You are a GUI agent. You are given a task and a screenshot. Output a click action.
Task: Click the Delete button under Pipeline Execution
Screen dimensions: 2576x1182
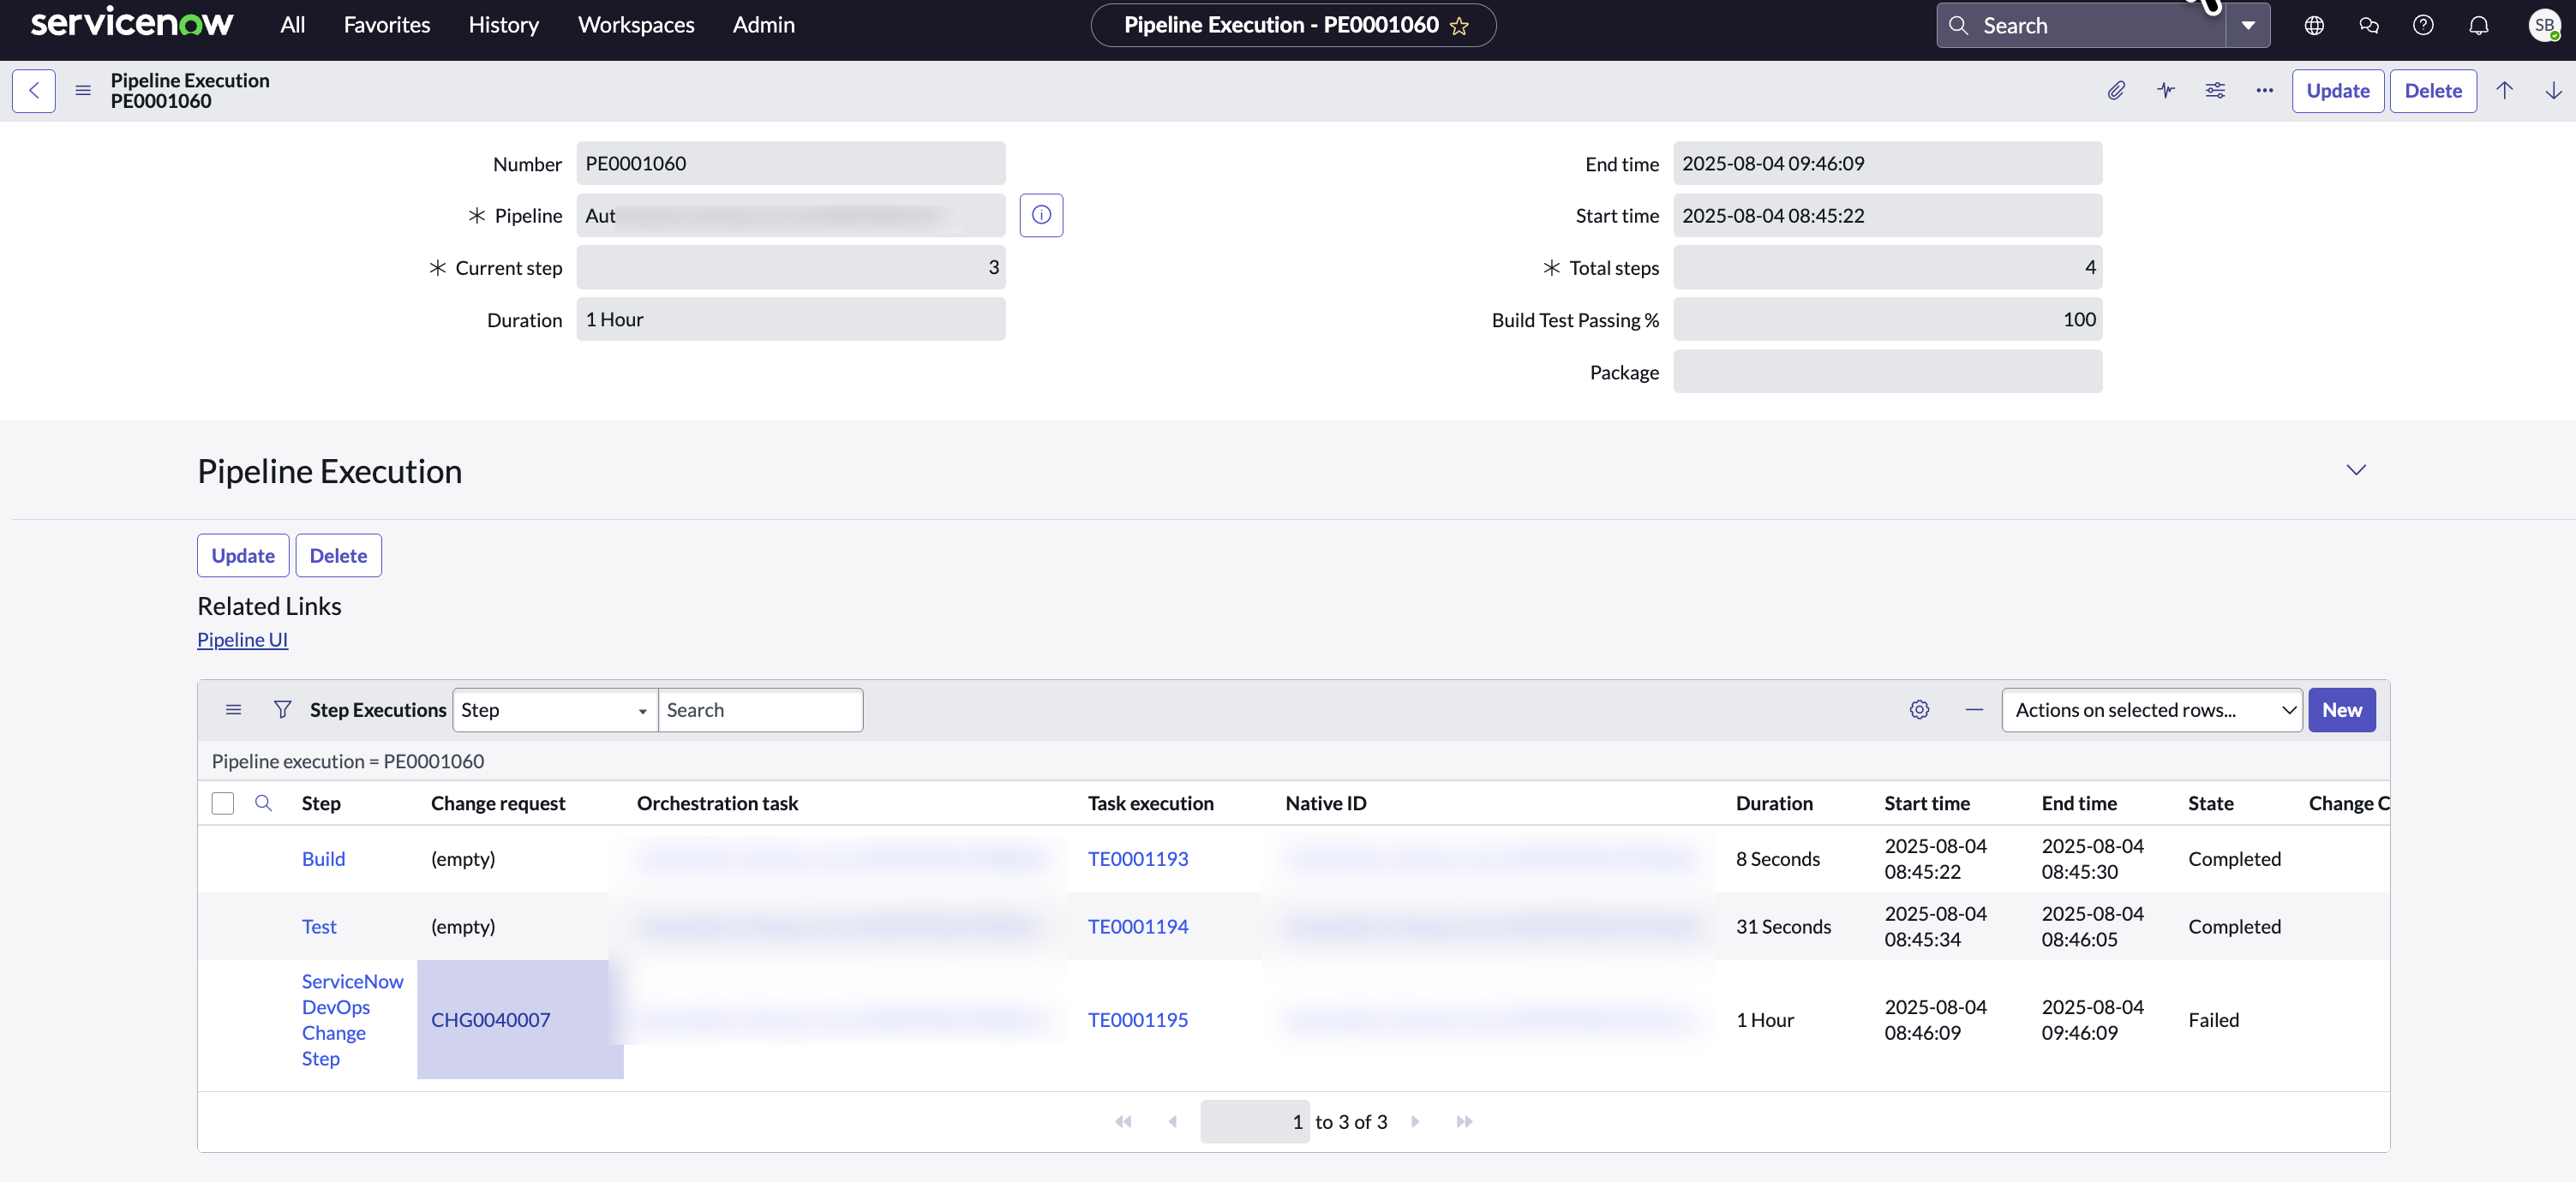[x=338, y=554]
